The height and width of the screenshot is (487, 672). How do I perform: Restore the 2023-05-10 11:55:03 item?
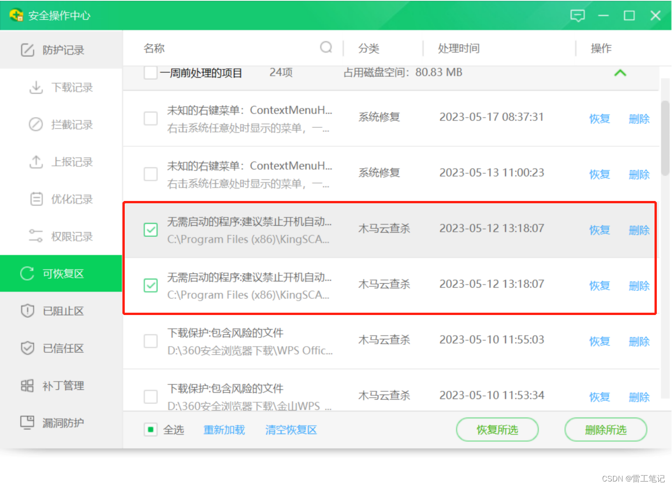pos(600,341)
